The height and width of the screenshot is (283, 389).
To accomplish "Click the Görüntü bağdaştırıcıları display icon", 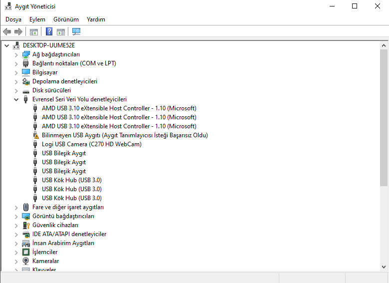I will coord(26,216).
